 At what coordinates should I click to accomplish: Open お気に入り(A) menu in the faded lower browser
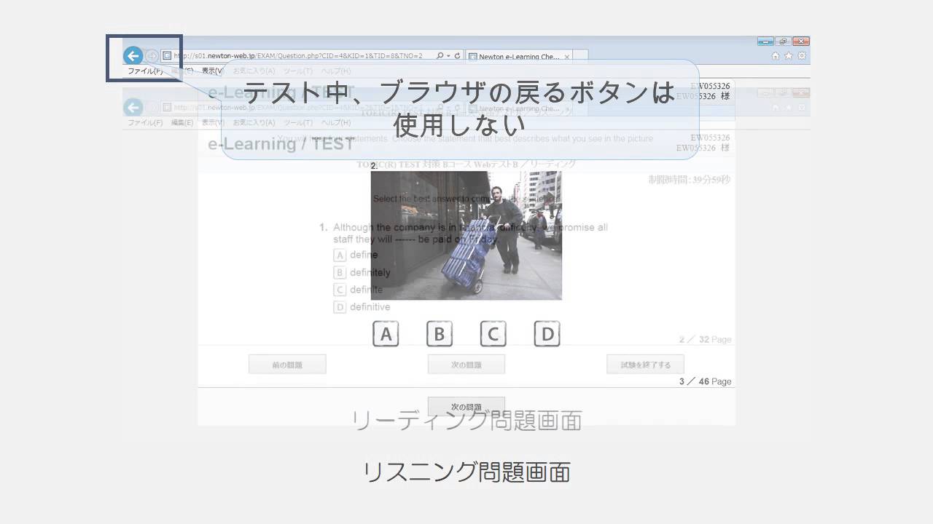254,123
